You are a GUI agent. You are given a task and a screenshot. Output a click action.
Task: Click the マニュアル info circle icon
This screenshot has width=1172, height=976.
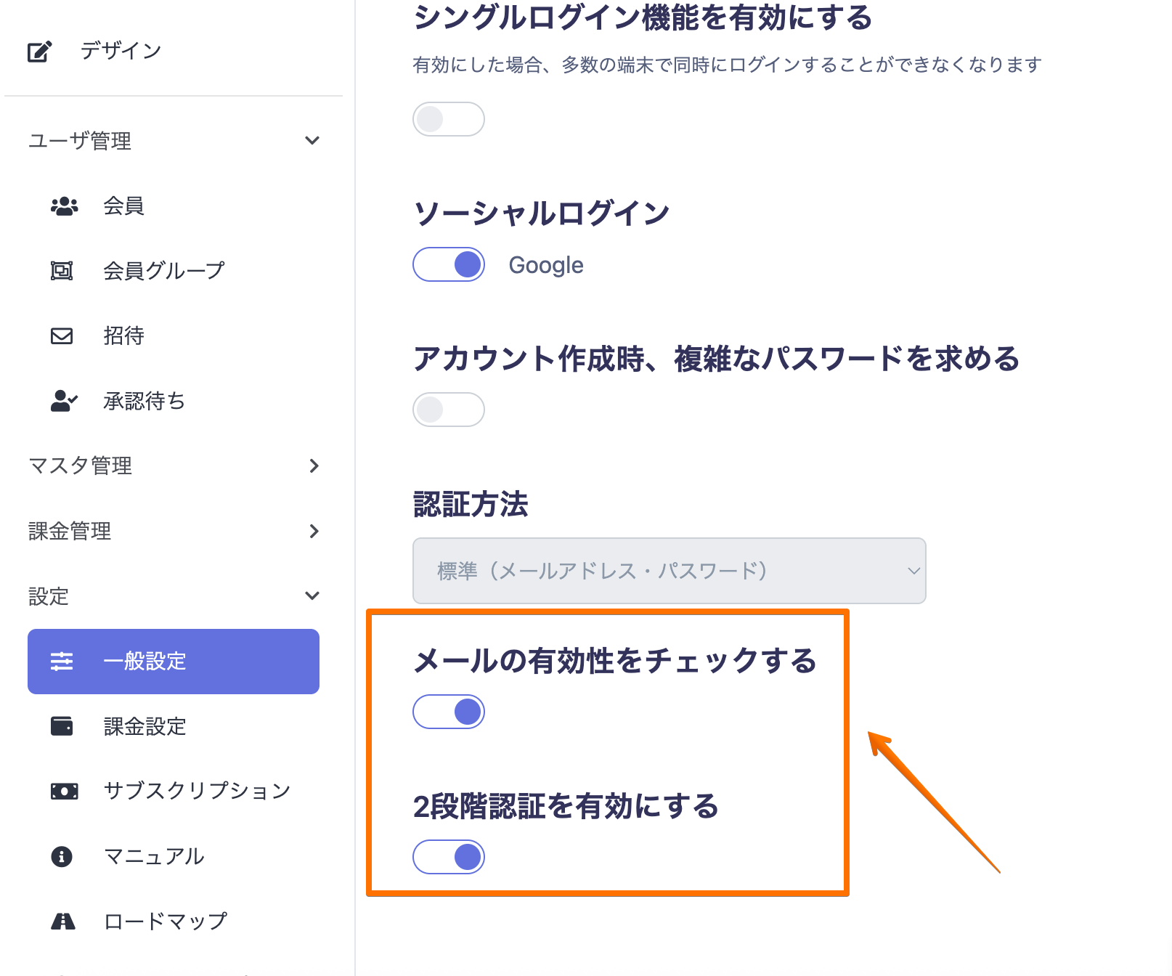coord(62,856)
